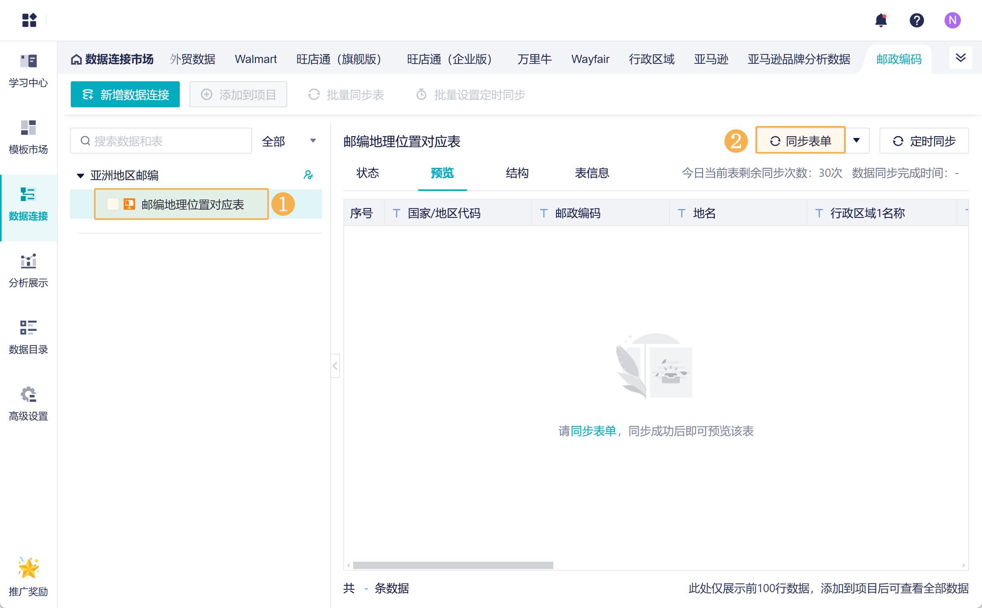This screenshot has width=982, height=608.
Task: Collapse the 亚洲地区邮编 tree node
Action: click(81, 176)
